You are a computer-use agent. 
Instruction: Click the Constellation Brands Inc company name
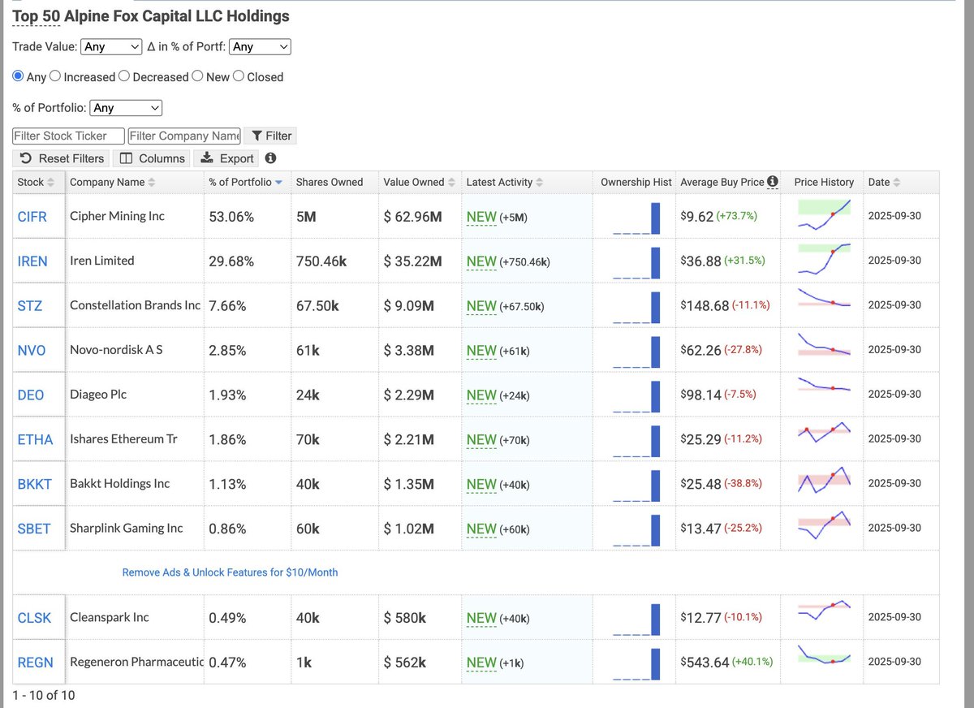tap(135, 305)
